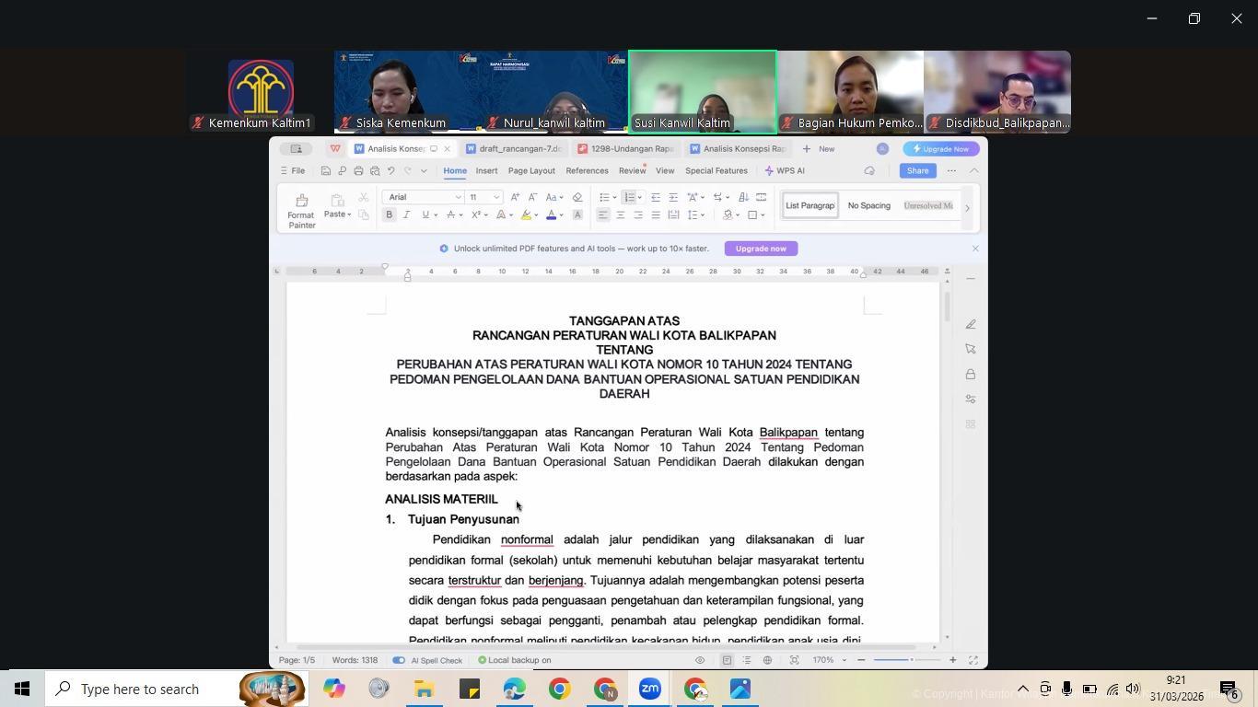The height and width of the screenshot is (707, 1258).
Task: Open the Arial font name dropdown
Action: pos(458,197)
